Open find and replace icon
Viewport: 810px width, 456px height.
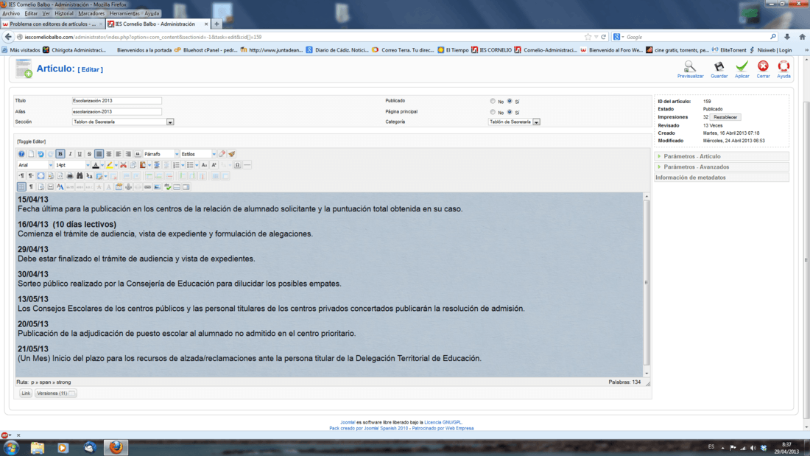tap(89, 176)
